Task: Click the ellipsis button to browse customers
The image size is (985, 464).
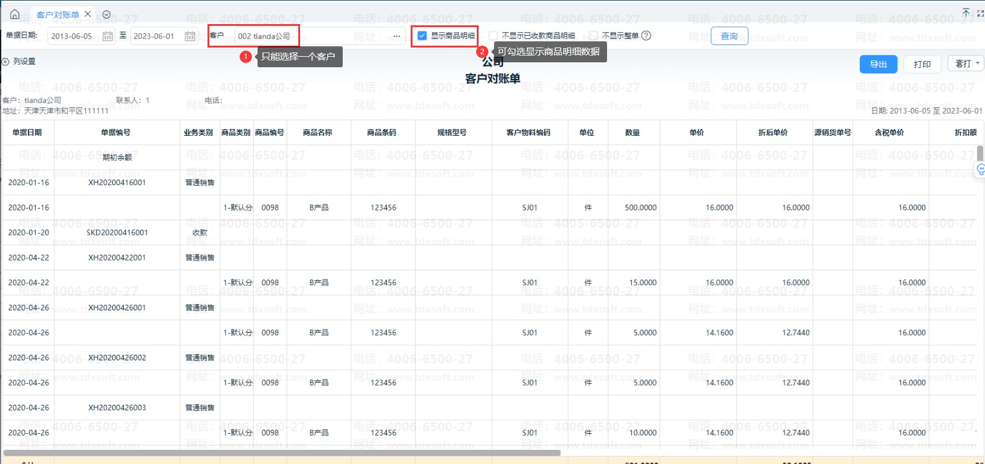Action: click(396, 36)
